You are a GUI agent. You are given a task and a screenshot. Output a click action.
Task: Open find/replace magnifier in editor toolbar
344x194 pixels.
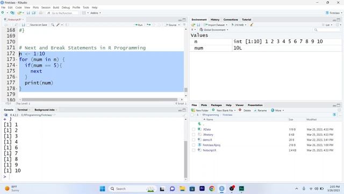(53, 25)
